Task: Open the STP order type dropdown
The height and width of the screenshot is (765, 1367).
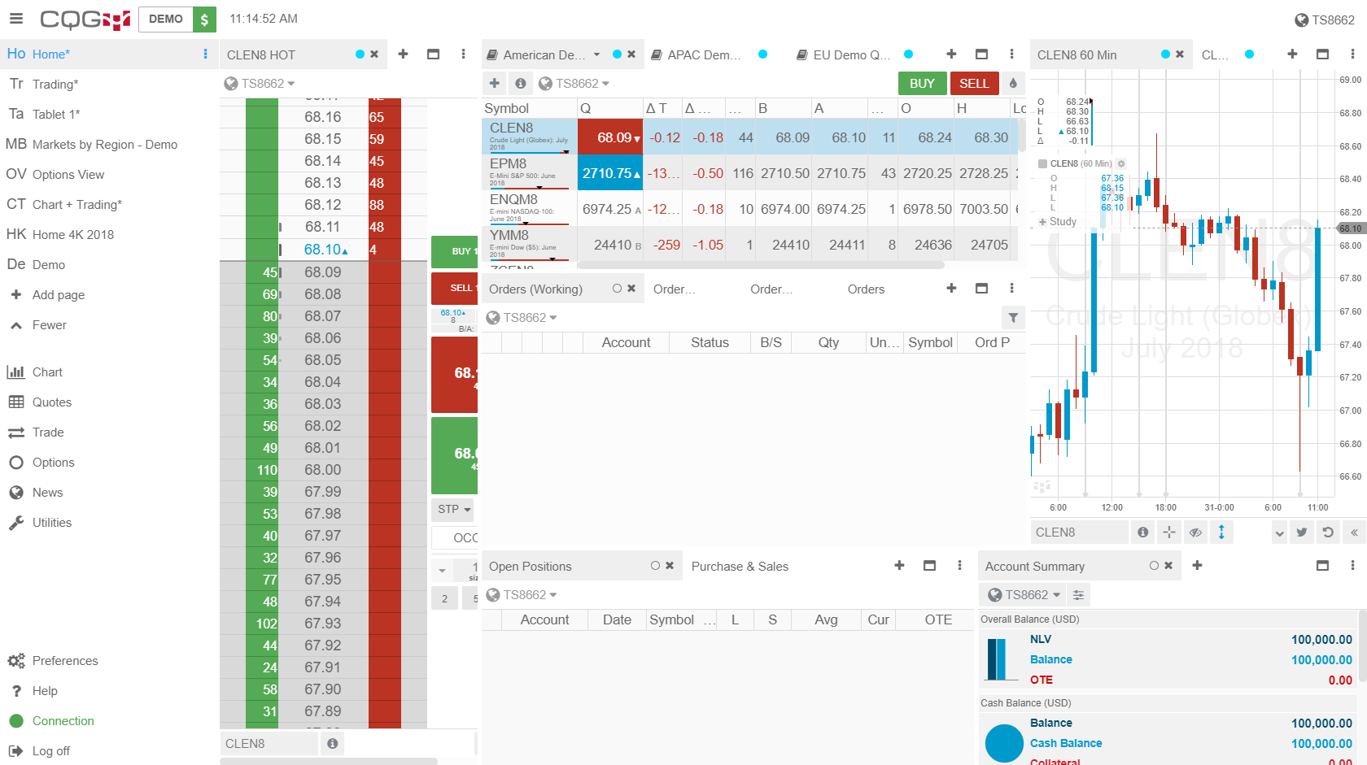Action: (x=454, y=509)
